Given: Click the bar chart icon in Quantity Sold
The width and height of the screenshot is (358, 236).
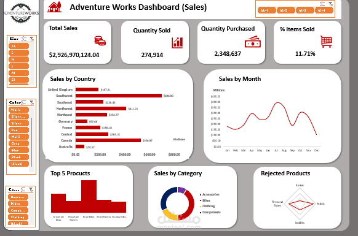Looking at the screenshot, I should [177, 43].
